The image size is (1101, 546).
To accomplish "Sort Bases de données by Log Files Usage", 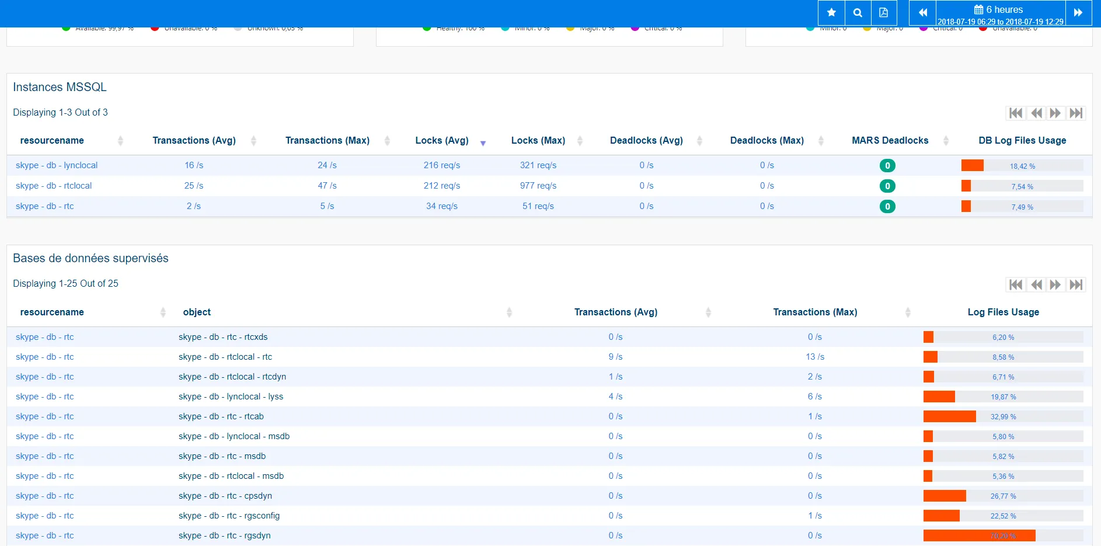I will (x=1003, y=312).
